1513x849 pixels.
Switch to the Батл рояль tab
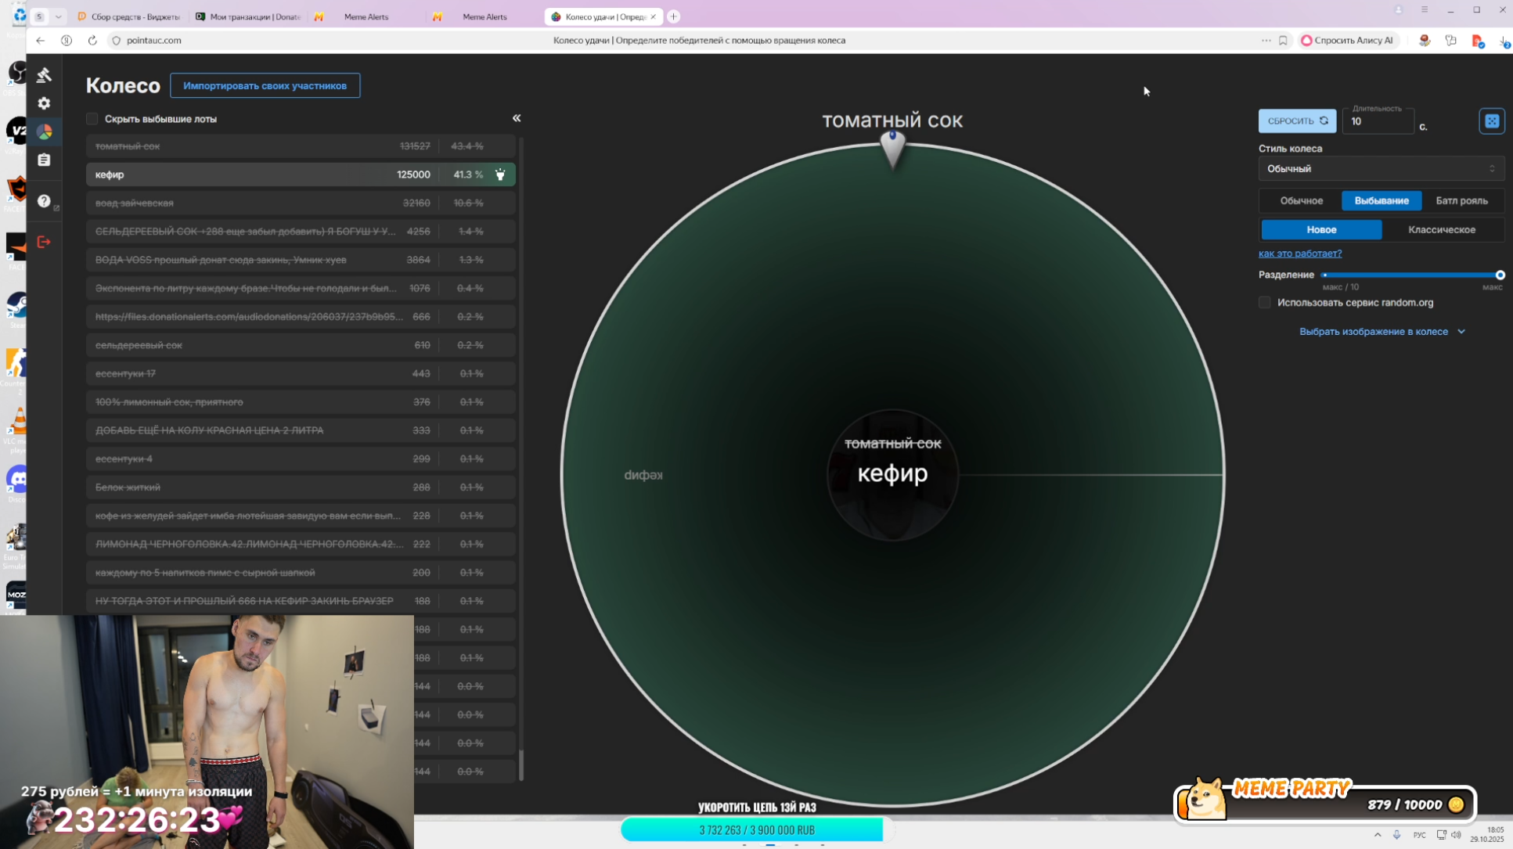(x=1461, y=201)
